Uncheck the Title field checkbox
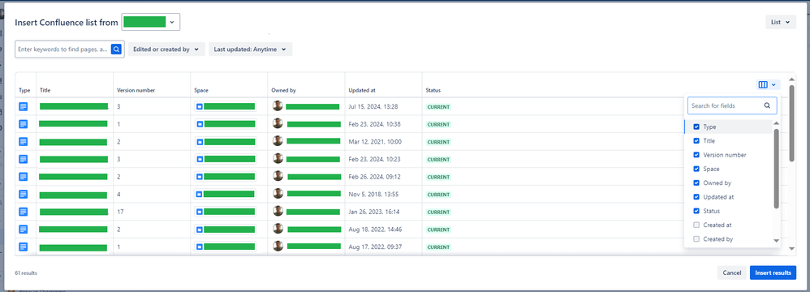Viewport: 810px width, 292px height. click(x=696, y=140)
